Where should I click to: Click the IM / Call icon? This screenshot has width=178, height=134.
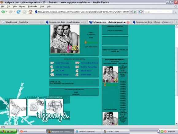coord(52,71)
